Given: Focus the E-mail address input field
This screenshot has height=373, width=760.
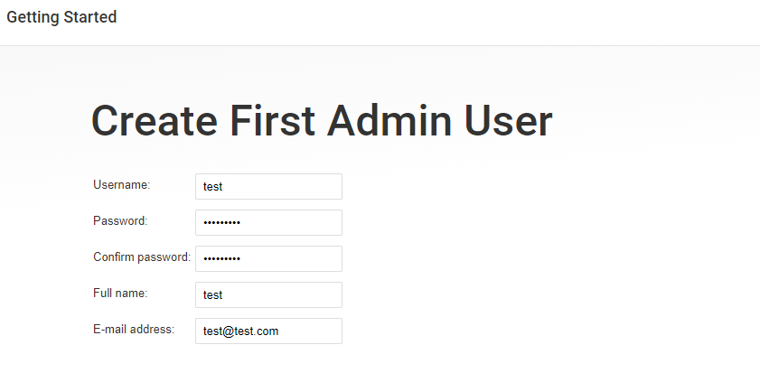Looking at the screenshot, I should (x=268, y=331).
